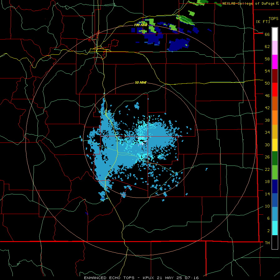The width and height of the screenshot is (280, 280).
Task: Click the white swatch in the tops legend
Action: (x=275, y=34)
